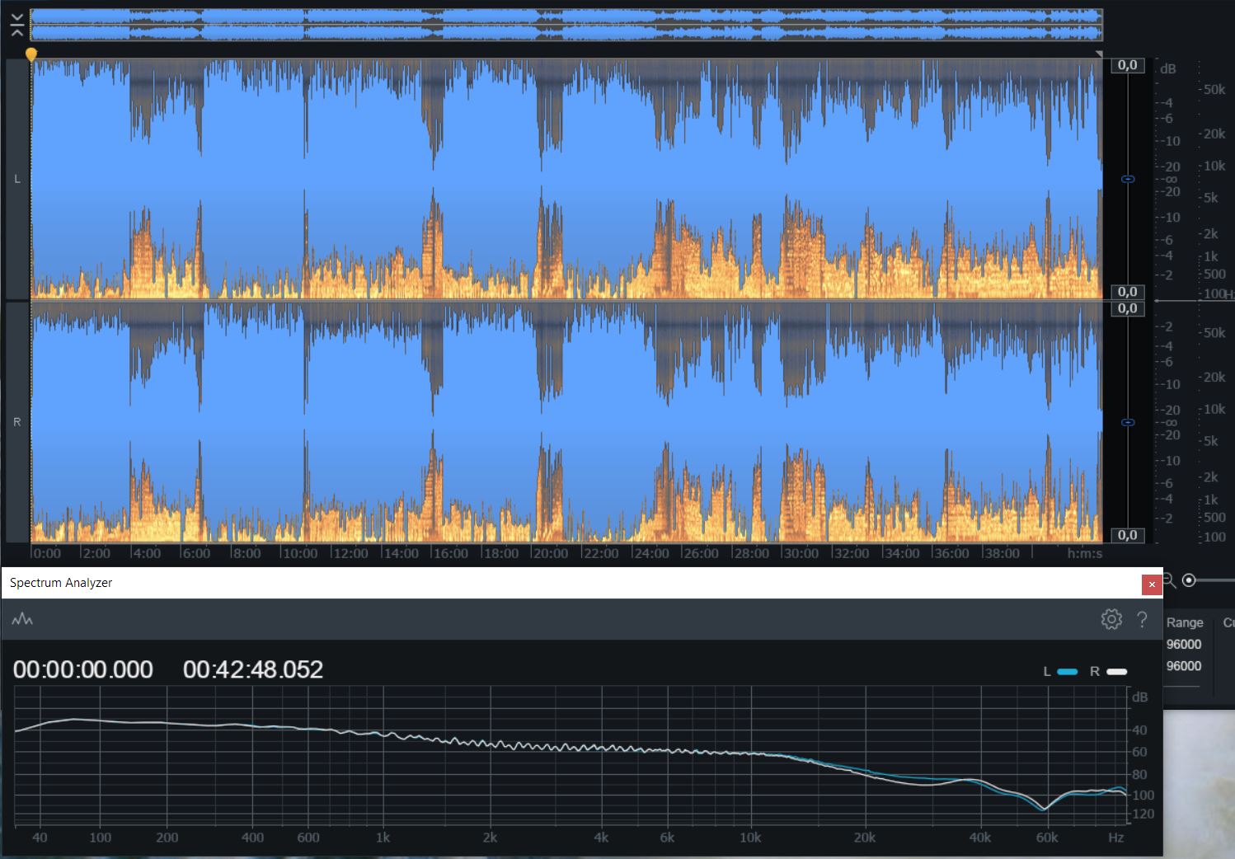Viewport: 1235px width, 859px height.
Task: Click the 0,0 value box at bottom of R channel
Action: pyautogui.click(x=1128, y=535)
